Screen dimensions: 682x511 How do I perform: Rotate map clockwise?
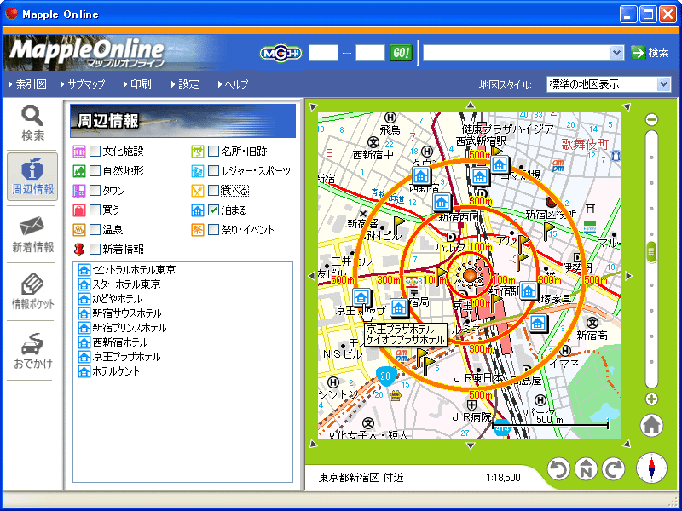(613, 469)
